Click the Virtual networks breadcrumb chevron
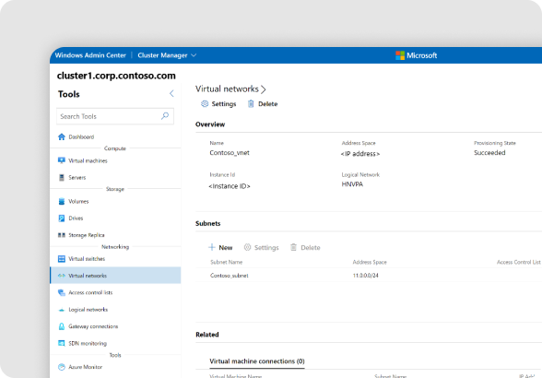 [x=264, y=89]
